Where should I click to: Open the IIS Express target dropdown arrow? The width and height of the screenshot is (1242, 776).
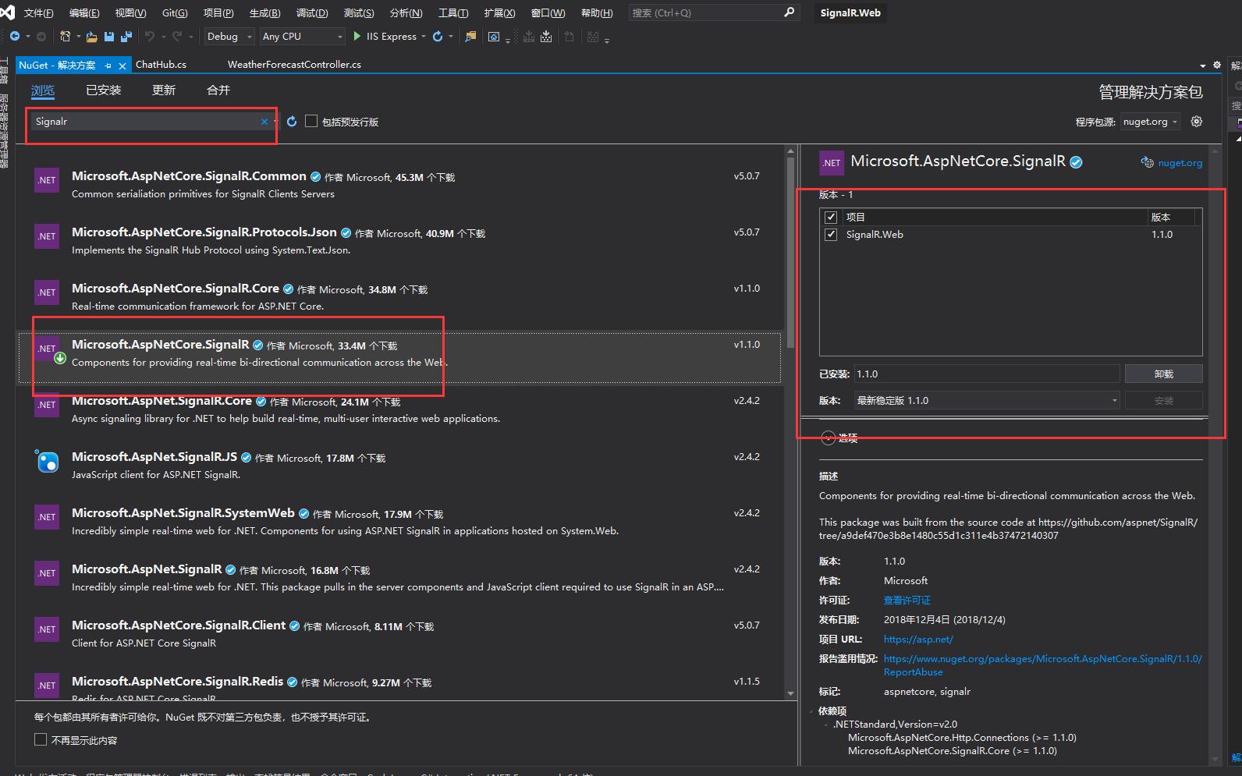click(424, 37)
